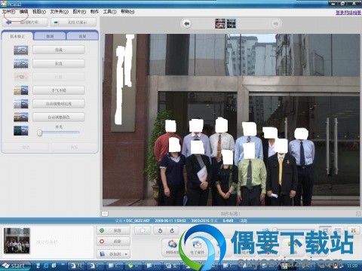The width and height of the screenshot is (362, 271).
Task: Select the group photo thumbnail in the photo tray
Action: point(17,241)
